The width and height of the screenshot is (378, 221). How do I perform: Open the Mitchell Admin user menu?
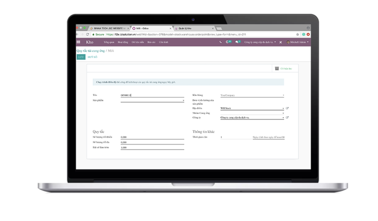tap(298, 42)
